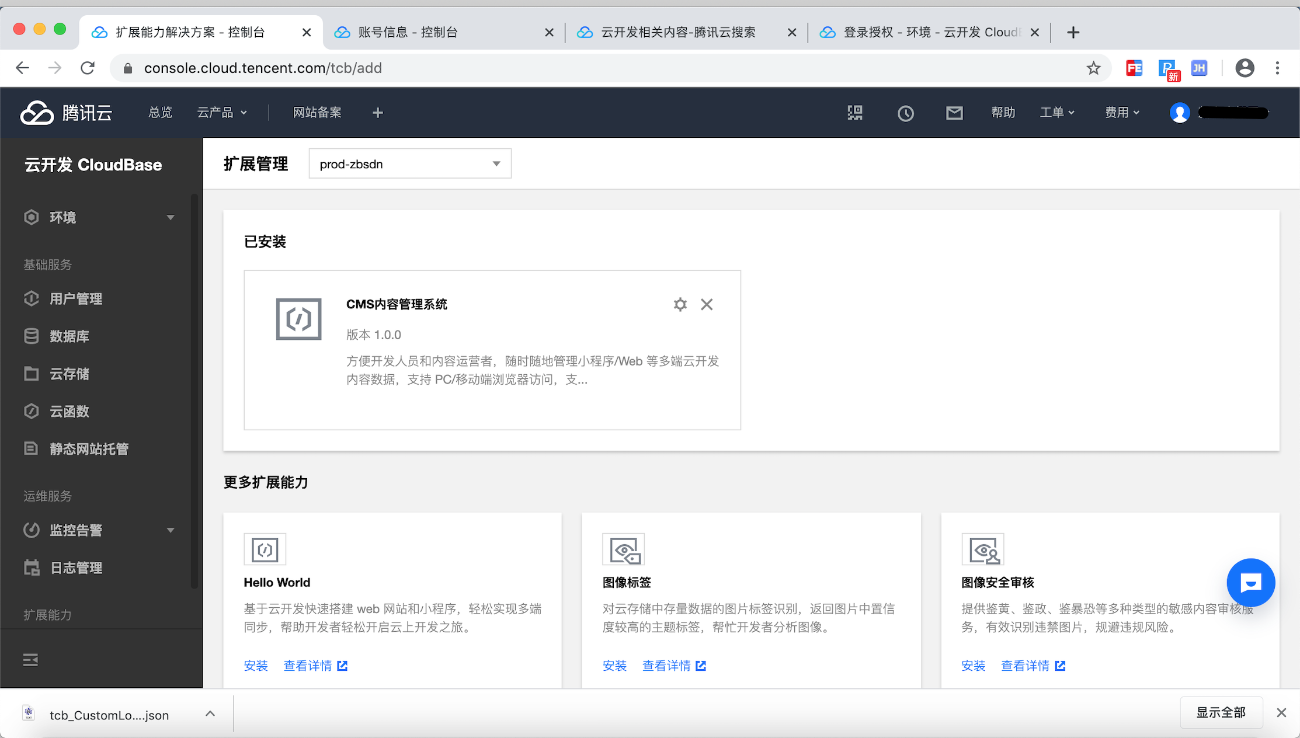This screenshot has height=738, width=1300.
Task: Click the blue chat support bubble
Action: 1250,582
